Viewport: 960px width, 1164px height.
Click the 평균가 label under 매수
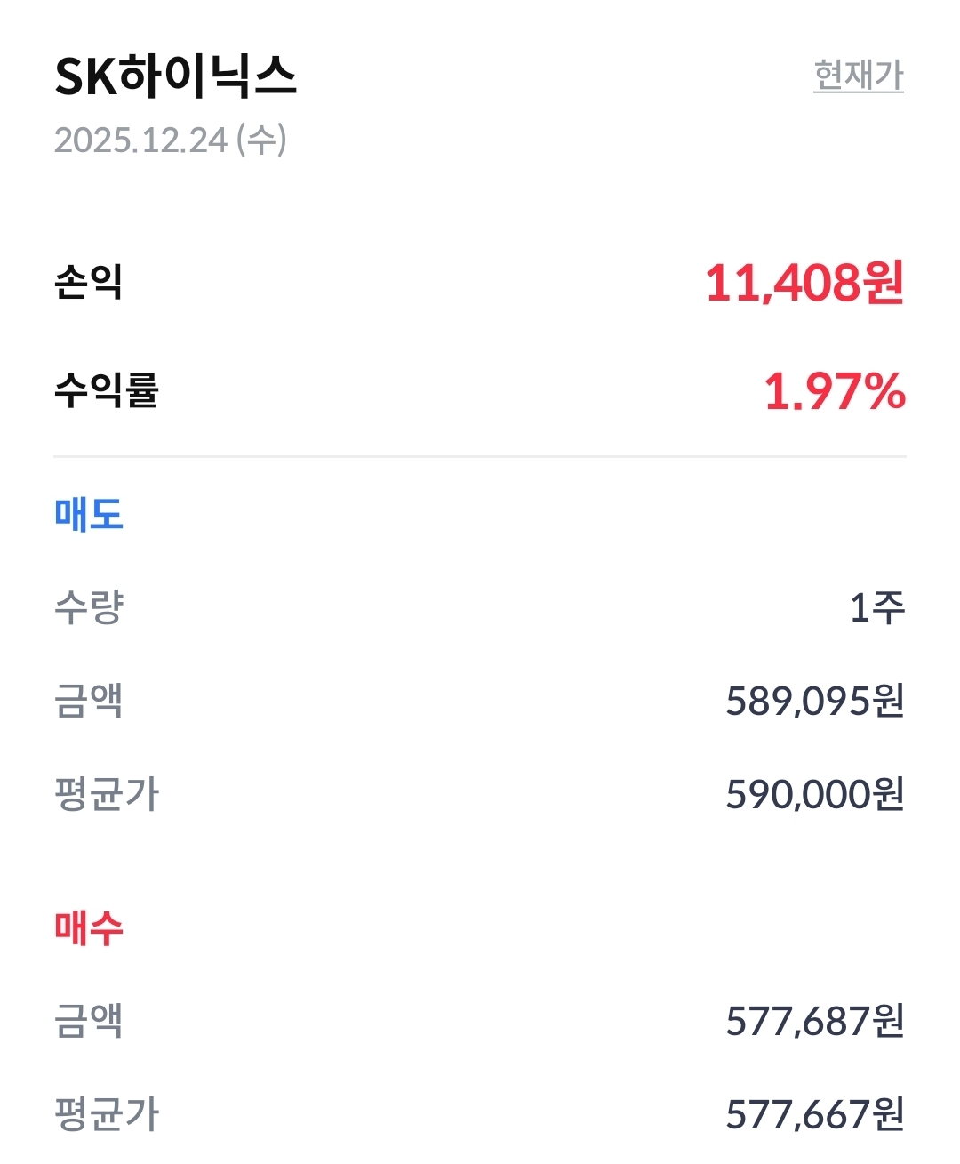click(106, 1114)
